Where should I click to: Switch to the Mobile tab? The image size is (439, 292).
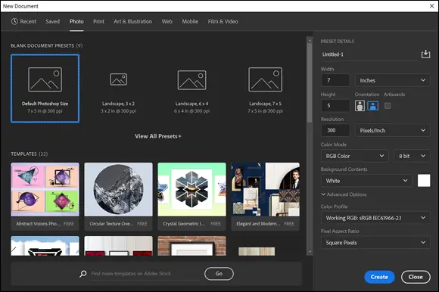(190, 21)
